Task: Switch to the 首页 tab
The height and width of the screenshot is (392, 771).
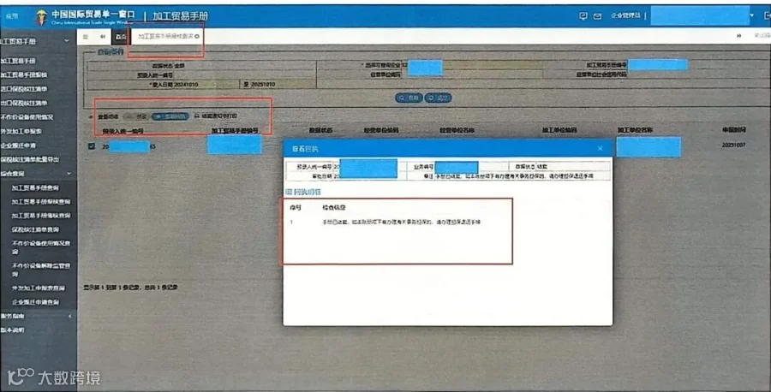Action: 121,36
